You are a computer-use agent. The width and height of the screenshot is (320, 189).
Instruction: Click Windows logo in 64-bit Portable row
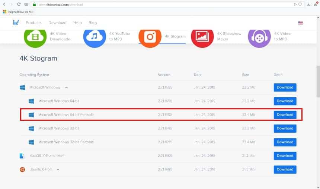tap(31, 115)
